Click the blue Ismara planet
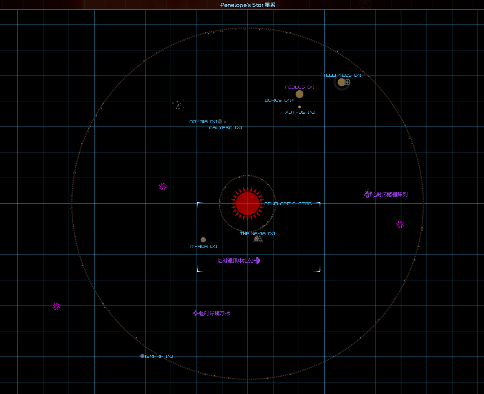 (142, 356)
